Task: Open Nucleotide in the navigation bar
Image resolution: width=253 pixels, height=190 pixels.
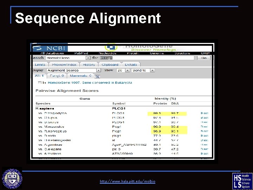Action: [x=107, y=53]
